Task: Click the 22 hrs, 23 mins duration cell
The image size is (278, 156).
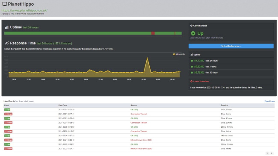Action: click(x=227, y=144)
